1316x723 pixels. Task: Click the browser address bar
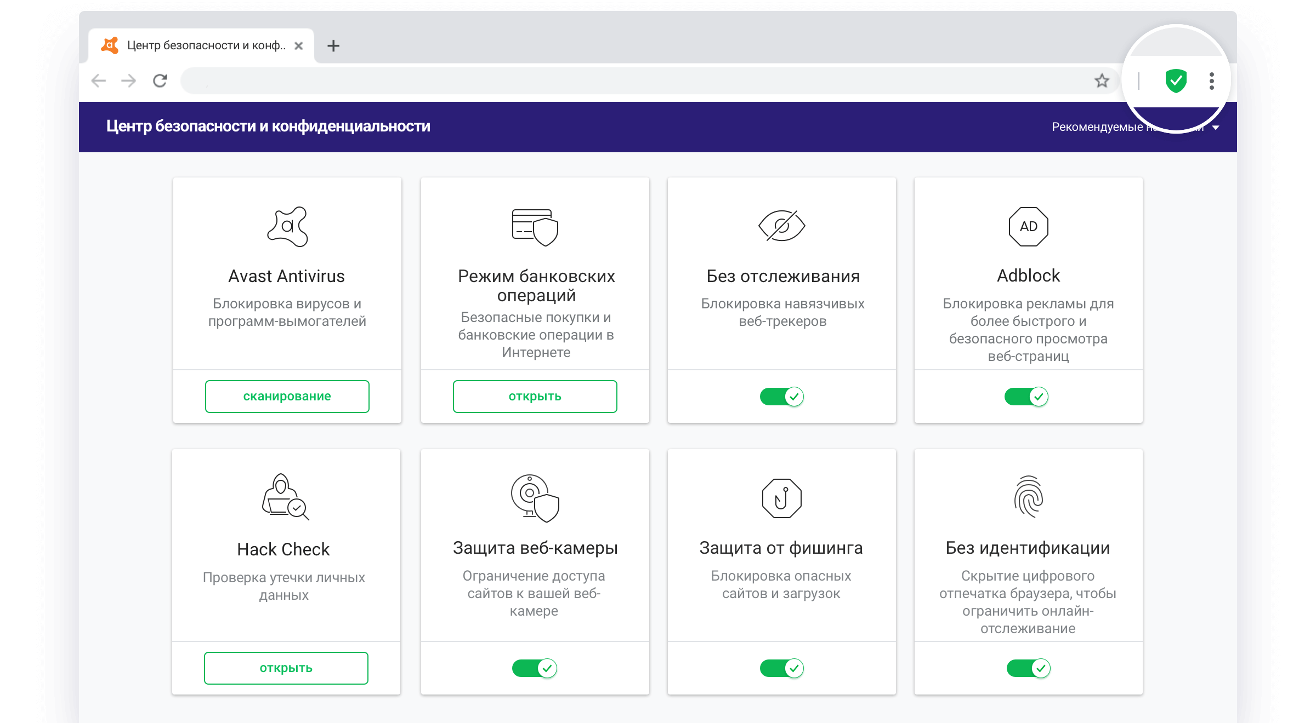[x=631, y=81]
